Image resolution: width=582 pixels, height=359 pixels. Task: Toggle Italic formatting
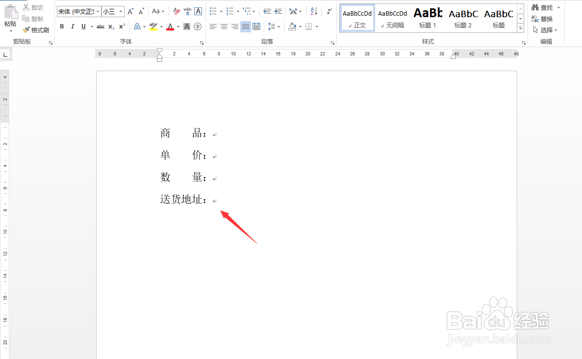73,26
